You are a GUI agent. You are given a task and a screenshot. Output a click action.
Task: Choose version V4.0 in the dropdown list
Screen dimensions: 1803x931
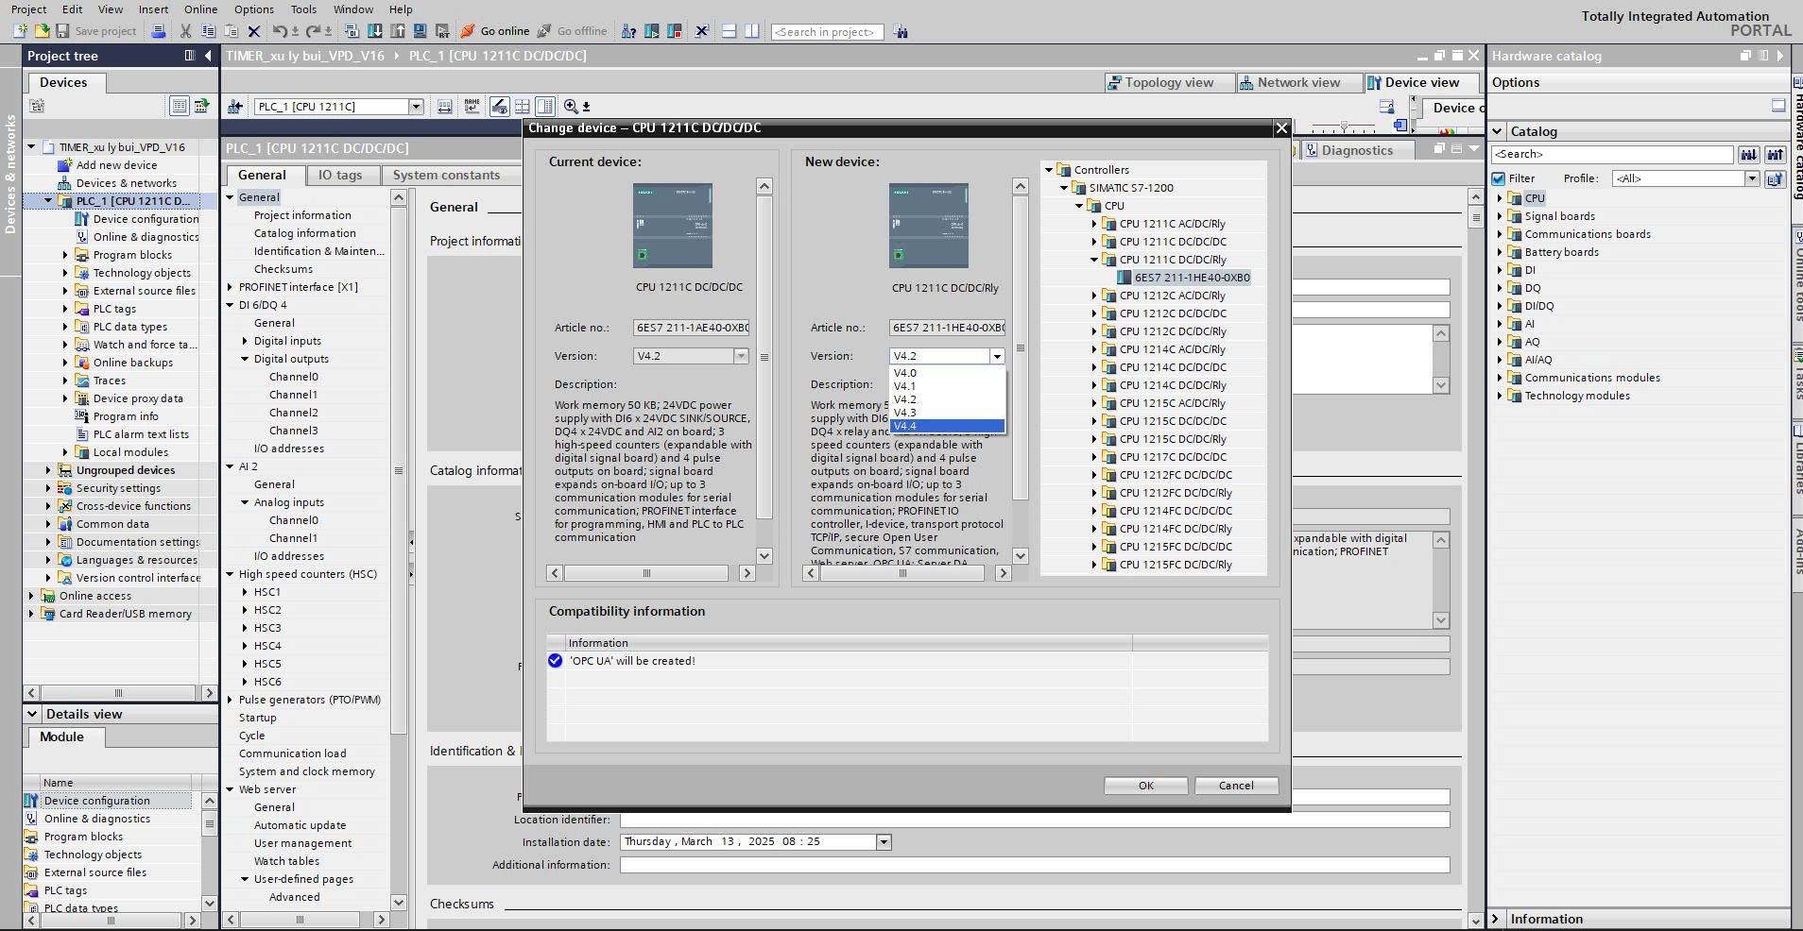pyautogui.click(x=946, y=373)
